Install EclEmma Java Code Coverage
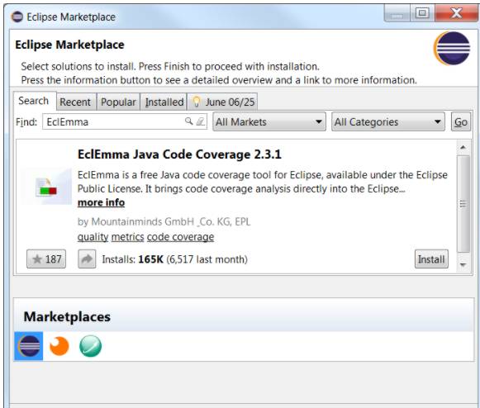The height and width of the screenshot is (408, 480). coord(431,259)
